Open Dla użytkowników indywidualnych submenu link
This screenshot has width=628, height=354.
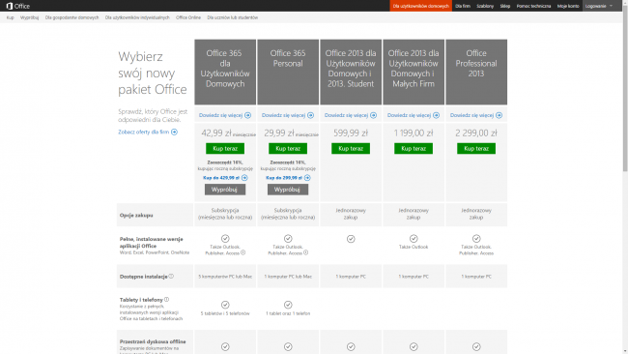(137, 17)
